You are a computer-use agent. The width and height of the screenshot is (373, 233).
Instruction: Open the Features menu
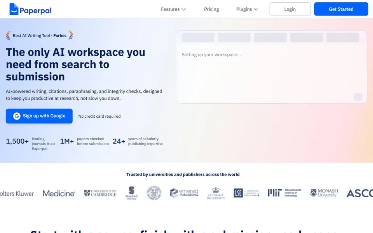(173, 9)
